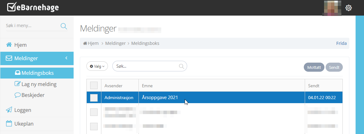Open Meldingsboks in the sidebar
Screen dimensions: 364x134
[37, 73]
